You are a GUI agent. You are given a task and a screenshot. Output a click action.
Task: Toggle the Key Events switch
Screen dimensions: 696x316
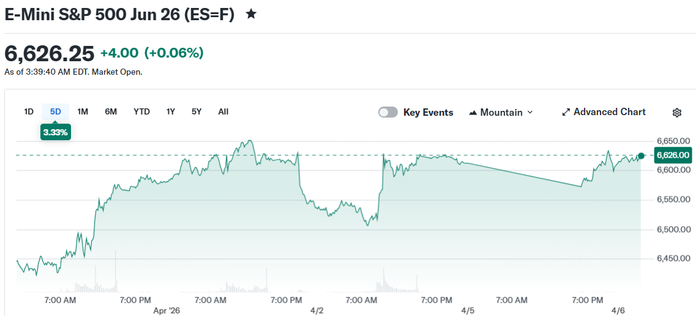388,112
